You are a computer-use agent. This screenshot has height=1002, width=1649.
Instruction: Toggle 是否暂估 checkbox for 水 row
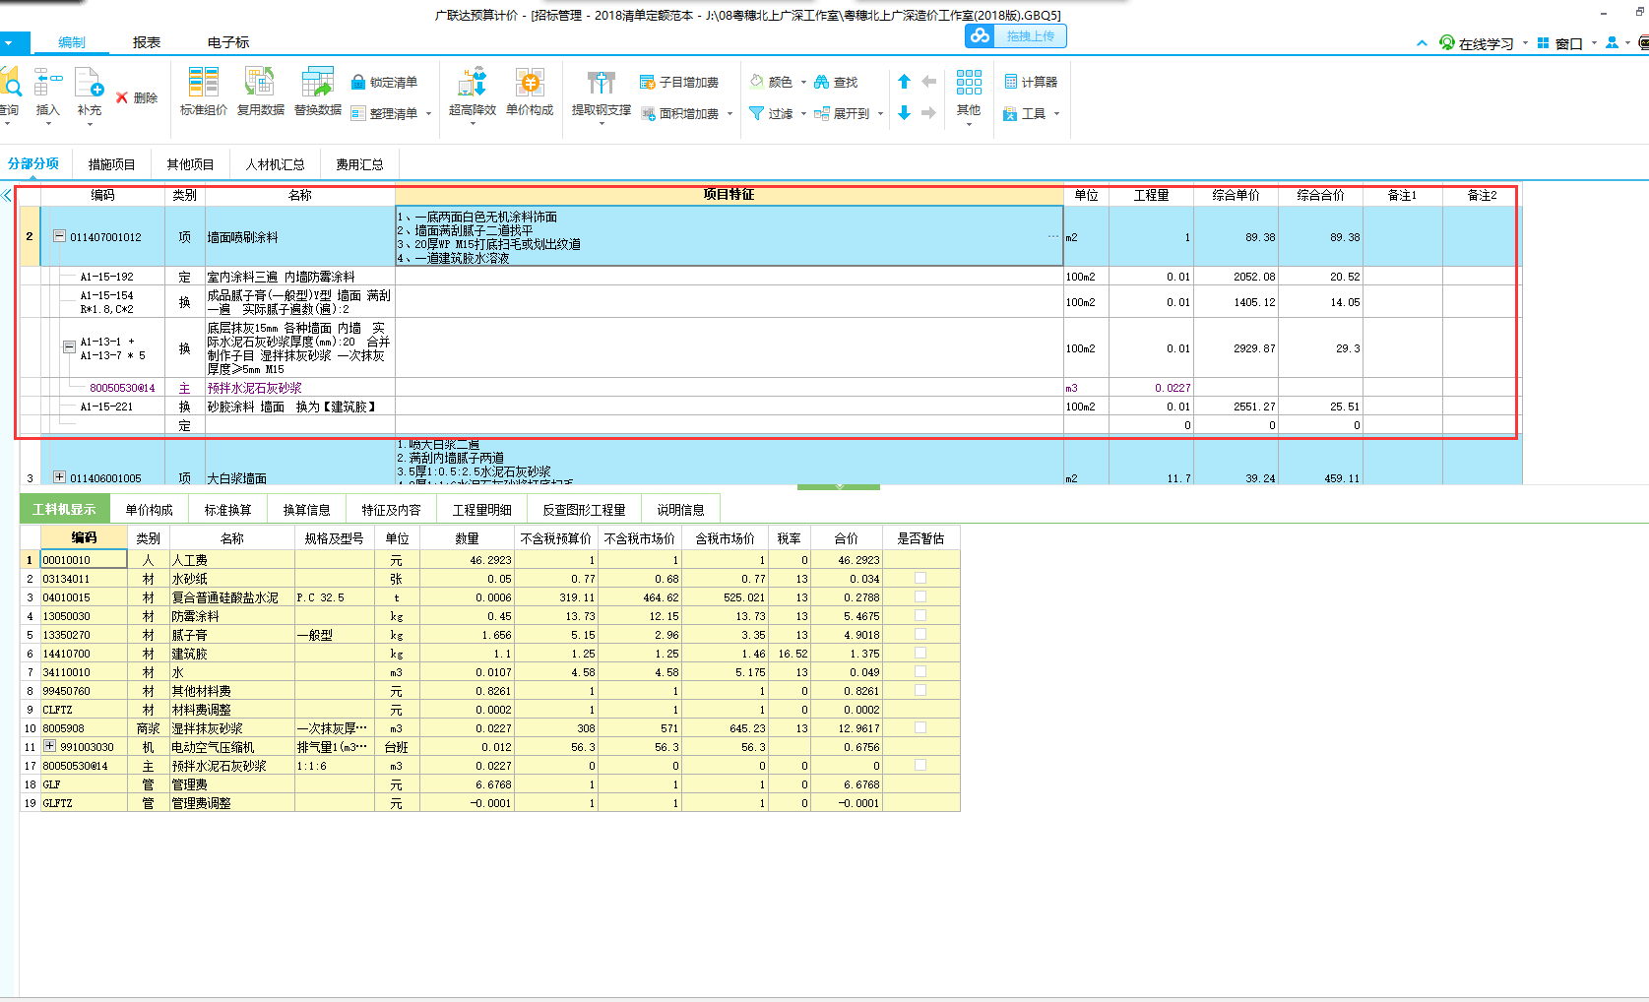[x=920, y=671]
